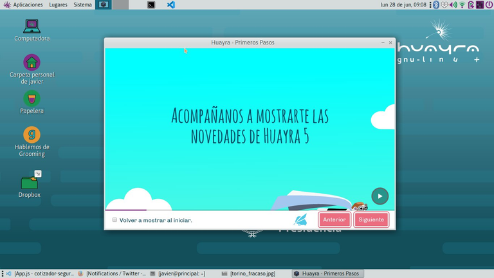The height and width of the screenshot is (278, 494).
Task: Open the Lugares menu
Action: point(58,5)
